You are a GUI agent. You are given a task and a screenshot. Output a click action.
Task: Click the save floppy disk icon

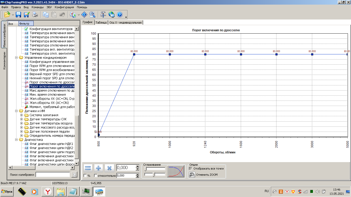pyautogui.click(x=19, y=15)
